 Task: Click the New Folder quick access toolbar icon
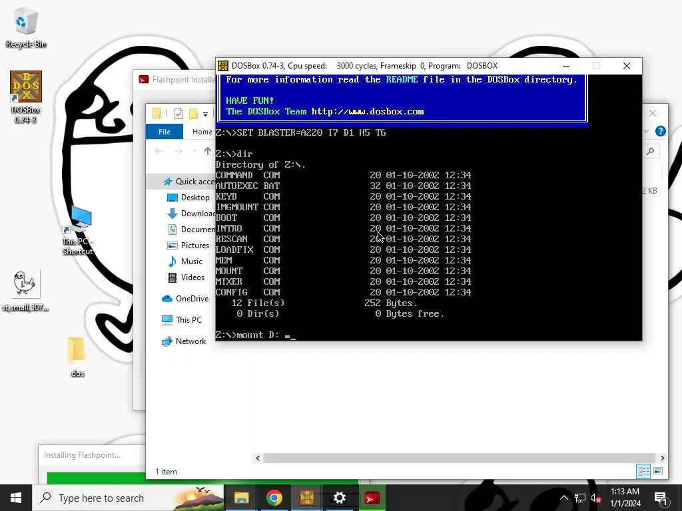click(x=194, y=113)
